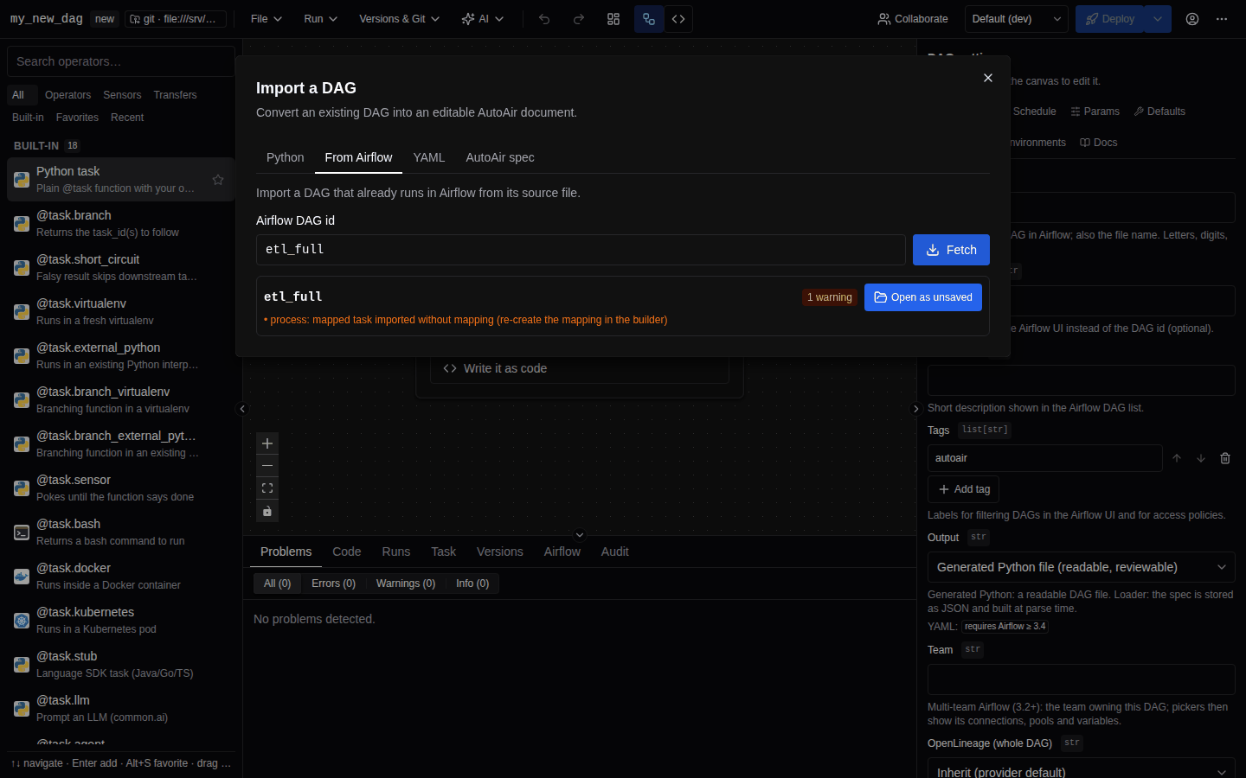Collapse the right DAG settings panel
Image resolution: width=1246 pixels, height=778 pixels.
[x=916, y=409]
